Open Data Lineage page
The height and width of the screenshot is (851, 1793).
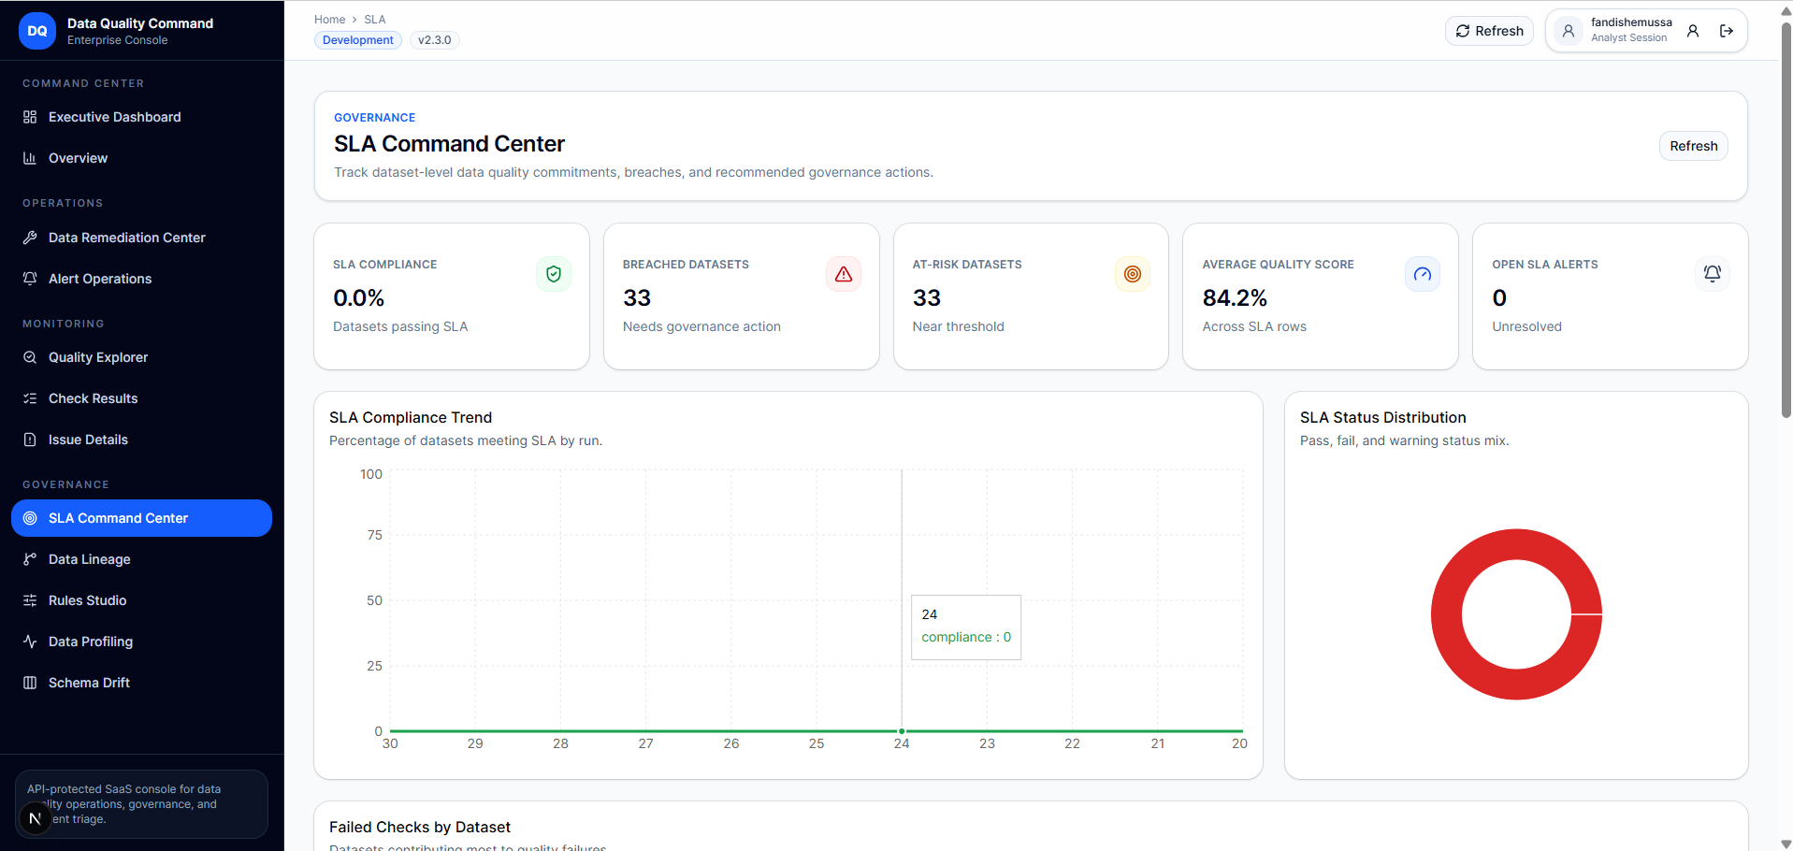(x=141, y=559)
